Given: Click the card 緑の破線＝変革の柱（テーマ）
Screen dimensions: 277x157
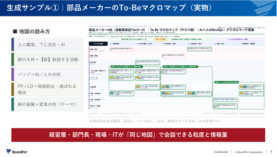Looking at the screenshot, I should click(x=48, y=104).
